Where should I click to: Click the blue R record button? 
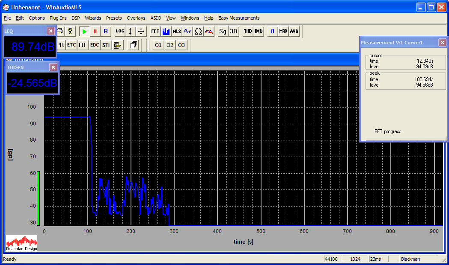tap(106, 31)
